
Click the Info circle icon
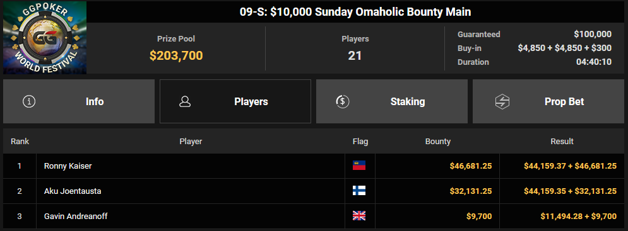(x=29, y=101)
